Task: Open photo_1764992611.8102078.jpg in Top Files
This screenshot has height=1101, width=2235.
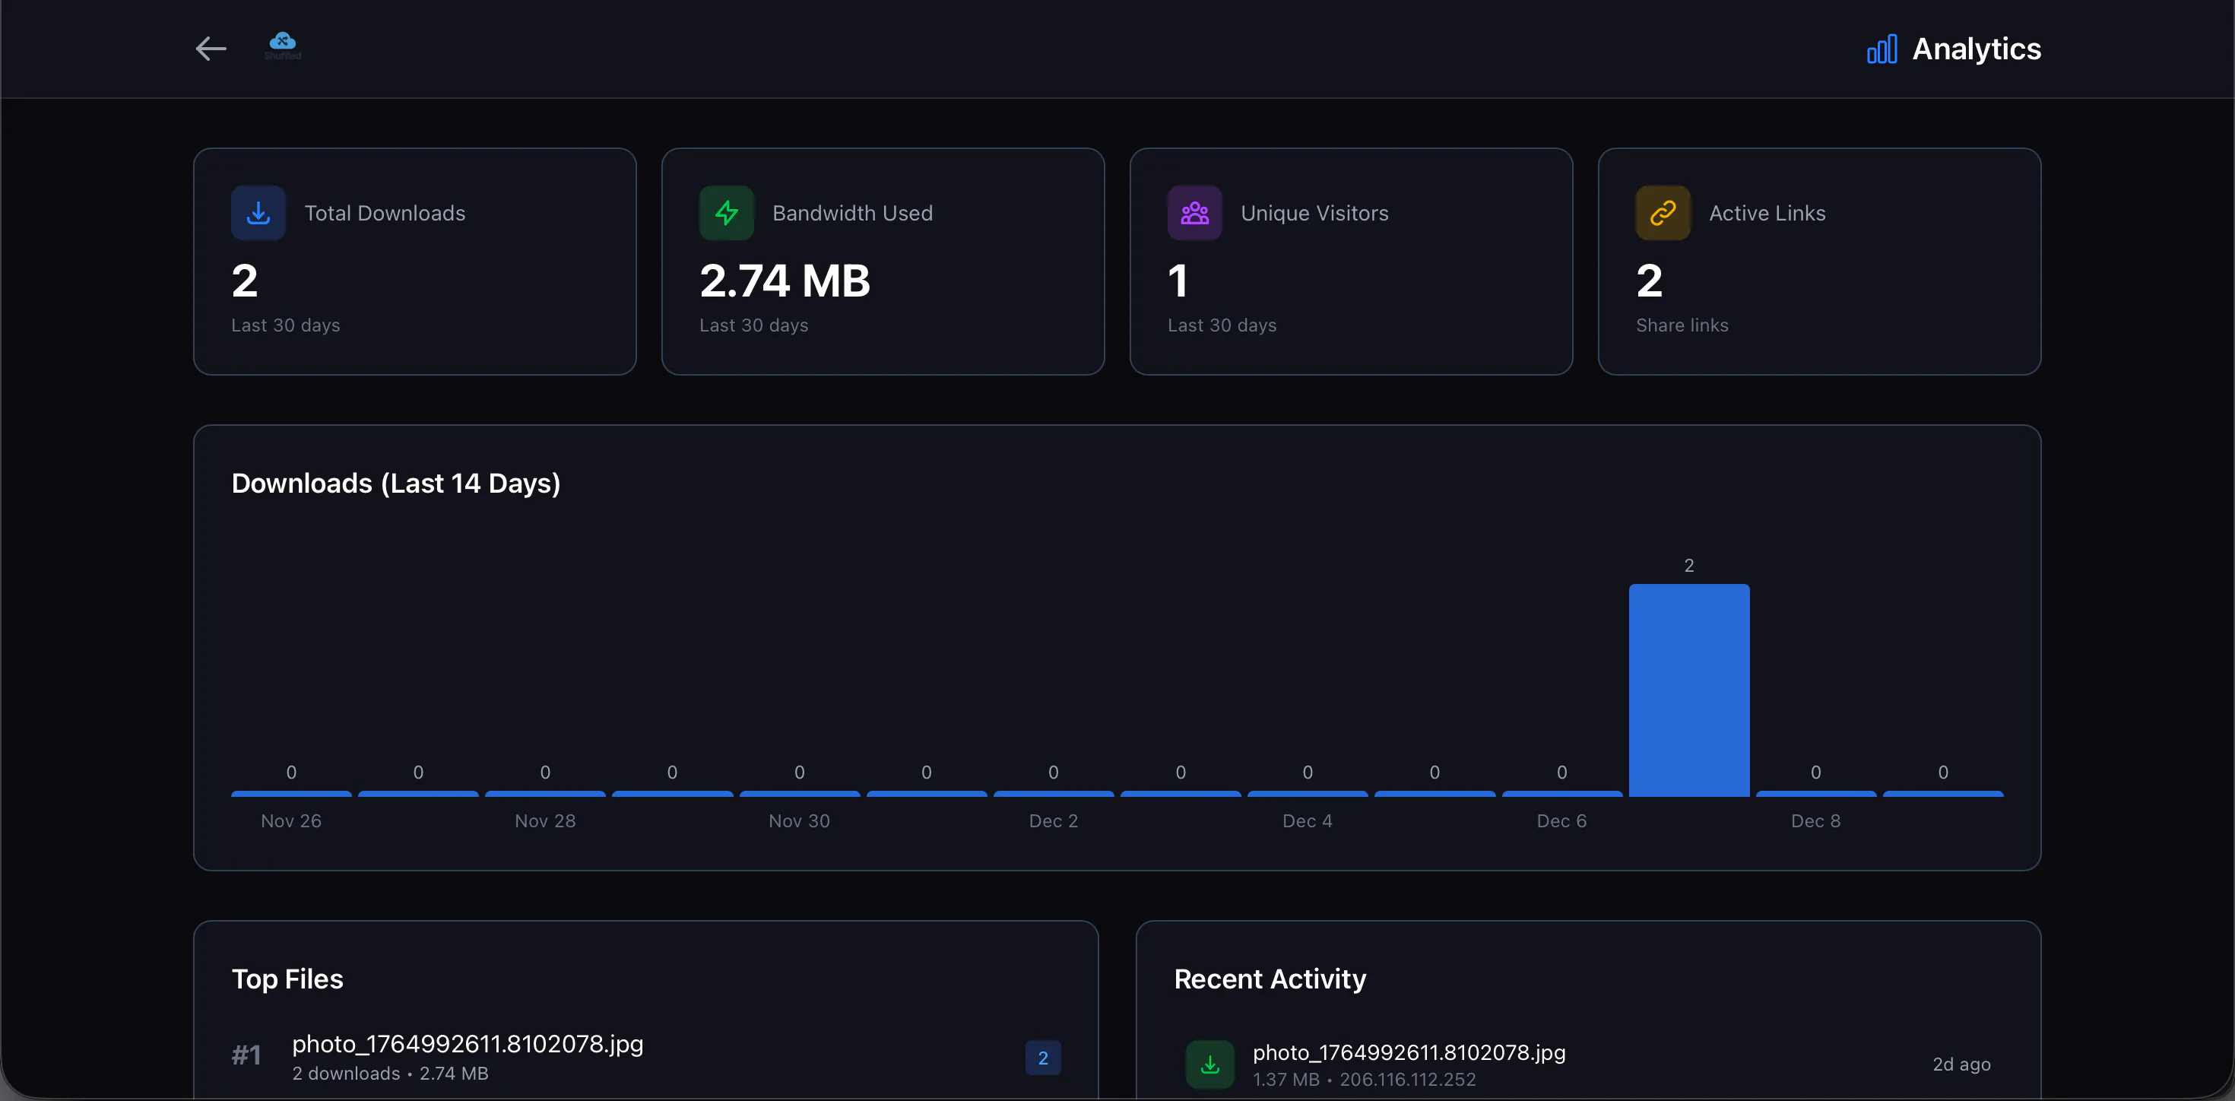Action: pyautogui.click(x=468, y=1044)
